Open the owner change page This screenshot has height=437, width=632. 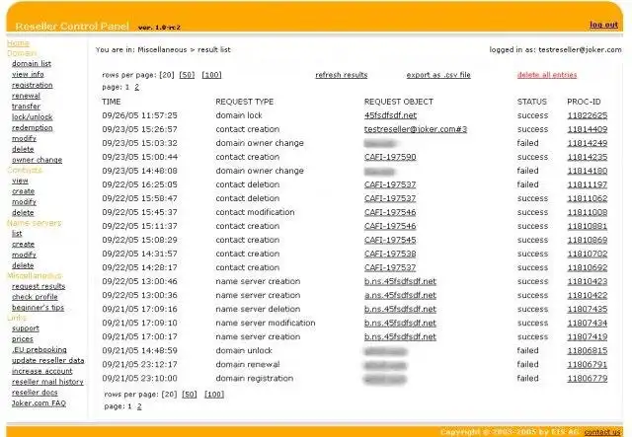pyautogui.click(x=38, y=160)
